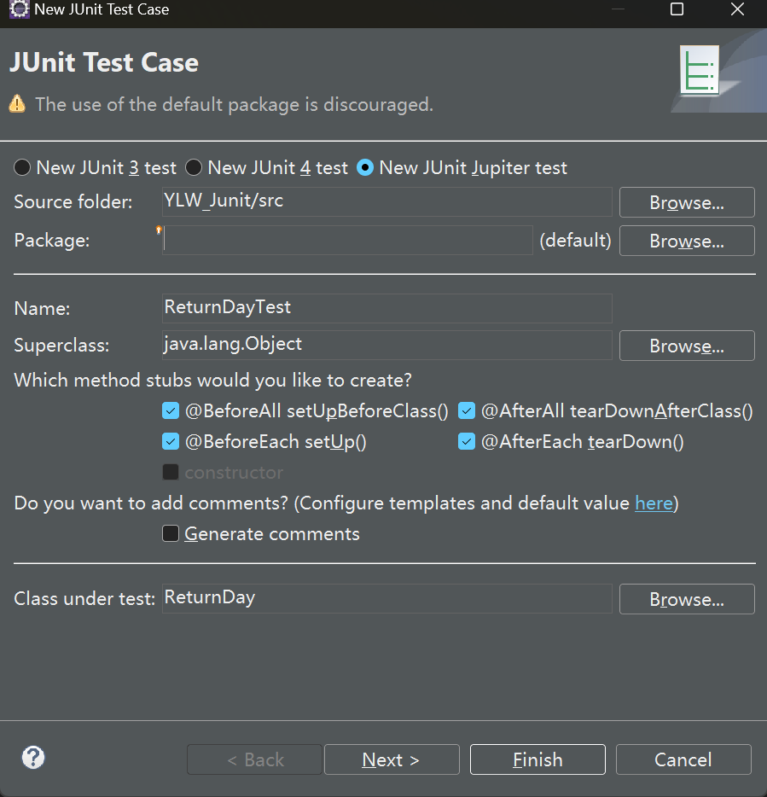
Task: Click the 'JUnit Test Case' heading
Action: click(x=104, y=62)
